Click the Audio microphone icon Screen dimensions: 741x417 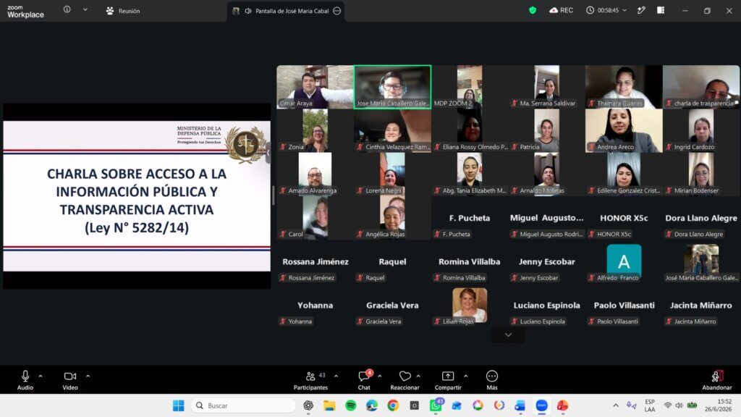coord(25,376)
